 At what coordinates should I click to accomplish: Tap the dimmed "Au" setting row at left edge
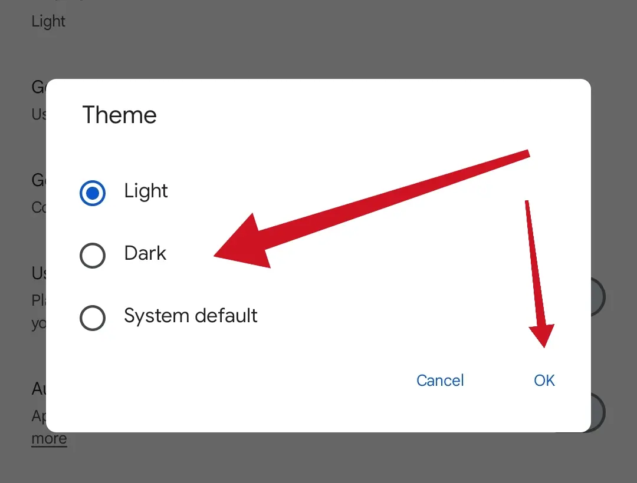point(38,389)
